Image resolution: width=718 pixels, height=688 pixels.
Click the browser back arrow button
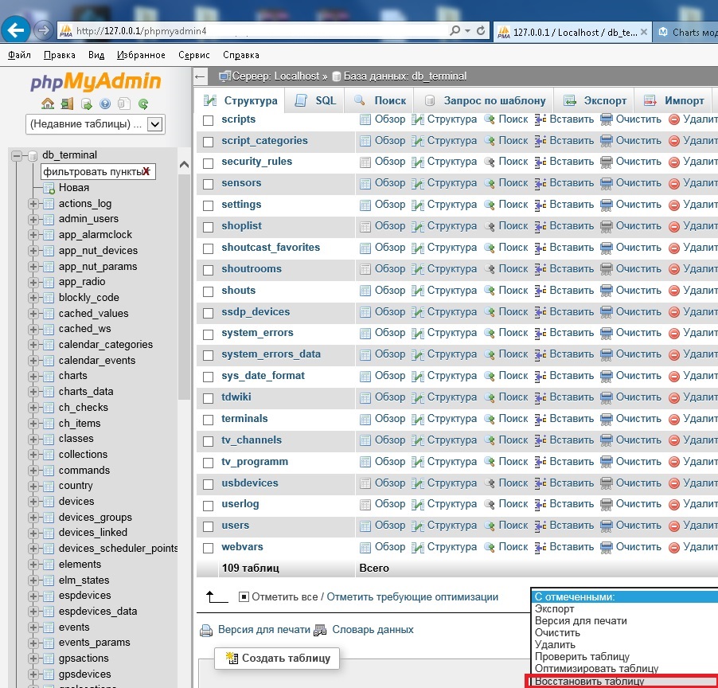(16, 29)
